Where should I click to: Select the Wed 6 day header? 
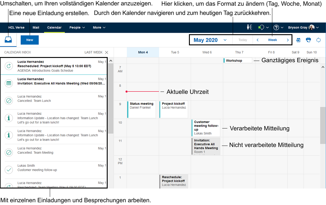point(207,53)
